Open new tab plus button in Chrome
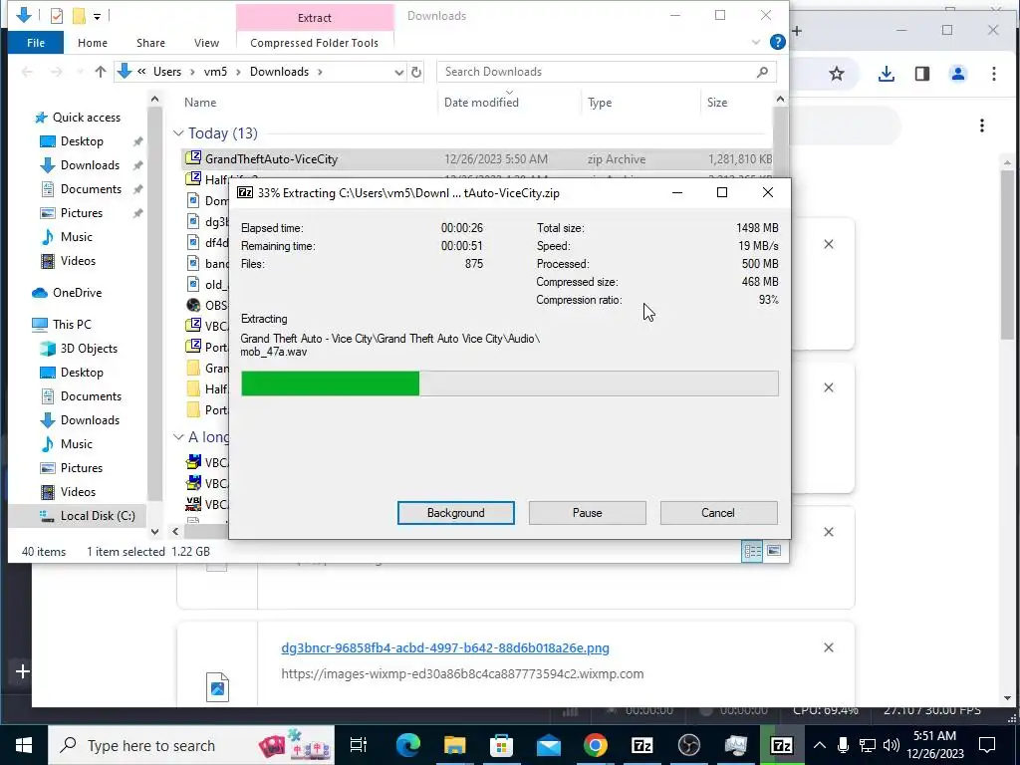The height and width of the screenshot is (765, 1020). pos(797,31)
